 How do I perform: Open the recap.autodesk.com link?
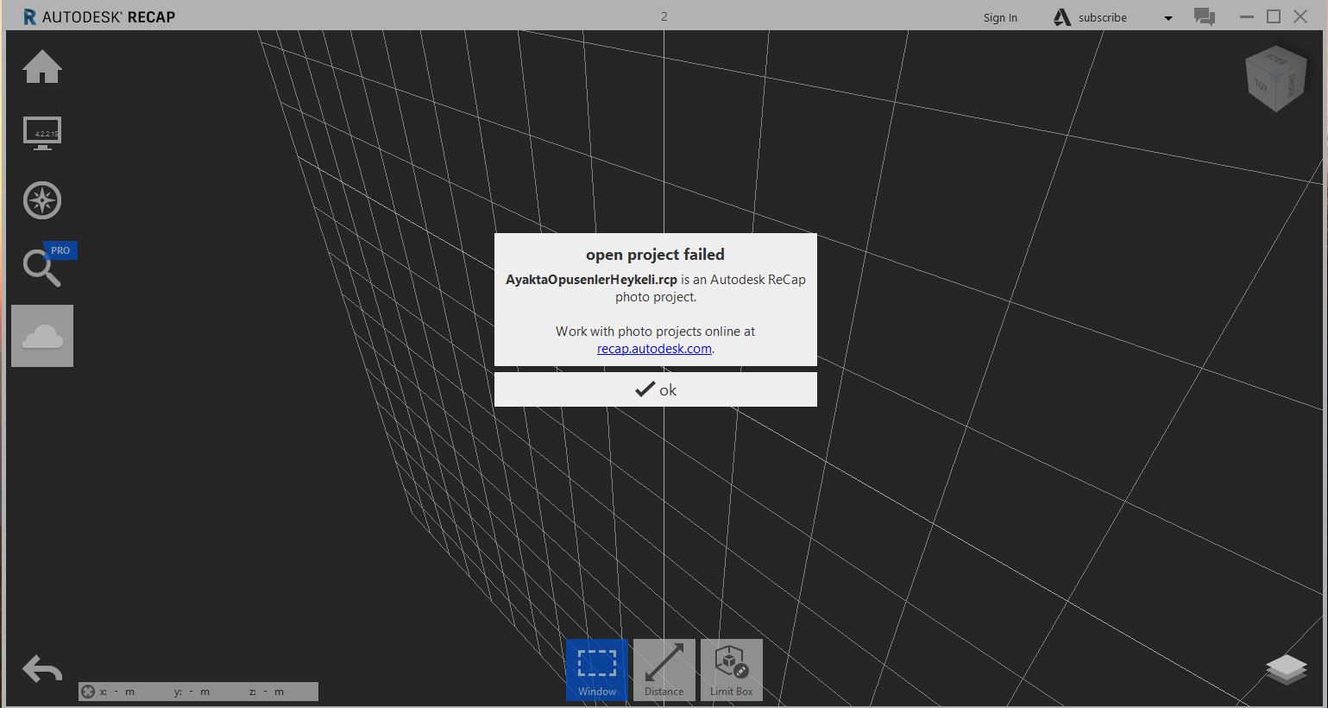click(x=654, y=349)
